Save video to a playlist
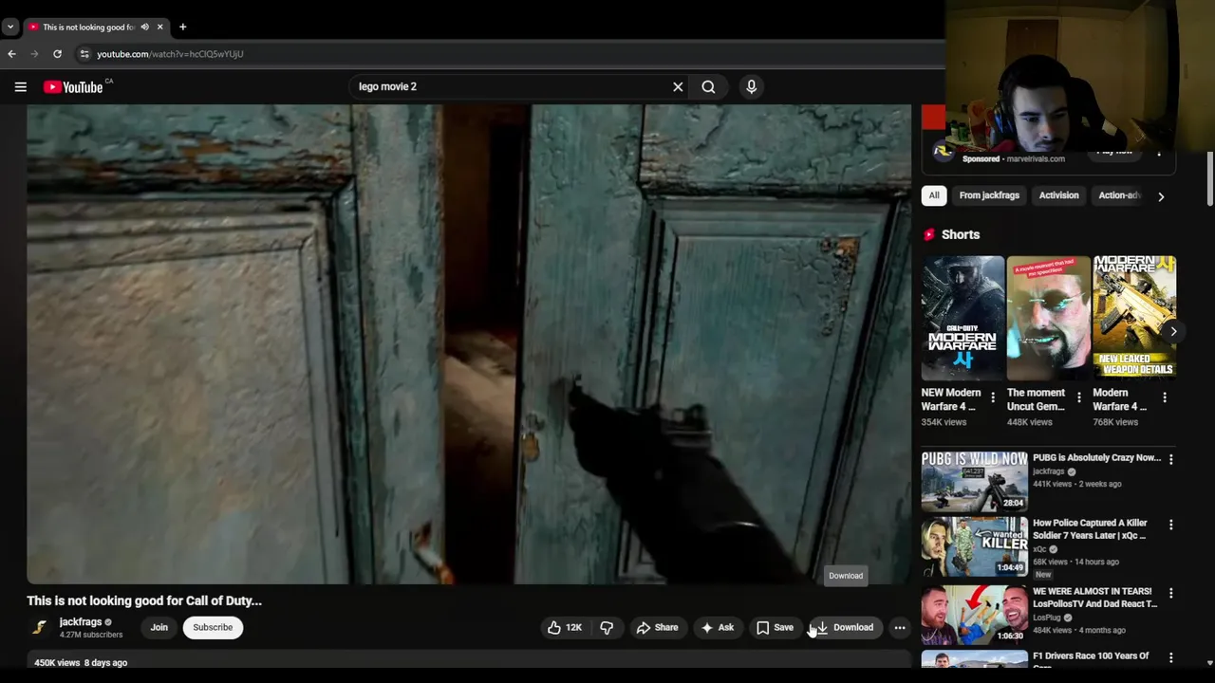The width and height of the screenshot is (1215, 683). point(775,627)
